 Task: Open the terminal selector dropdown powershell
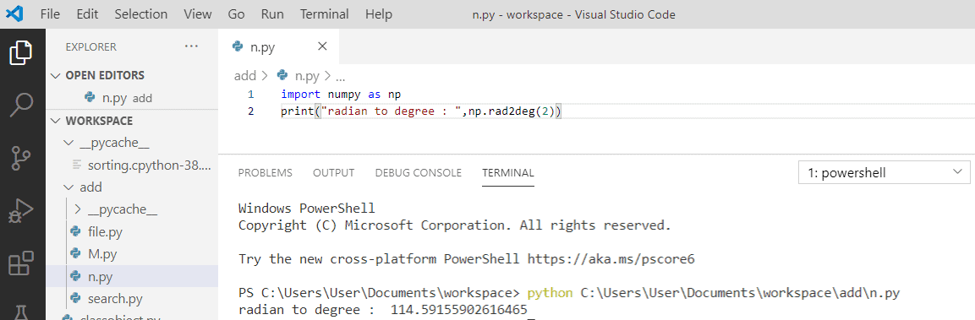point(884,173)
